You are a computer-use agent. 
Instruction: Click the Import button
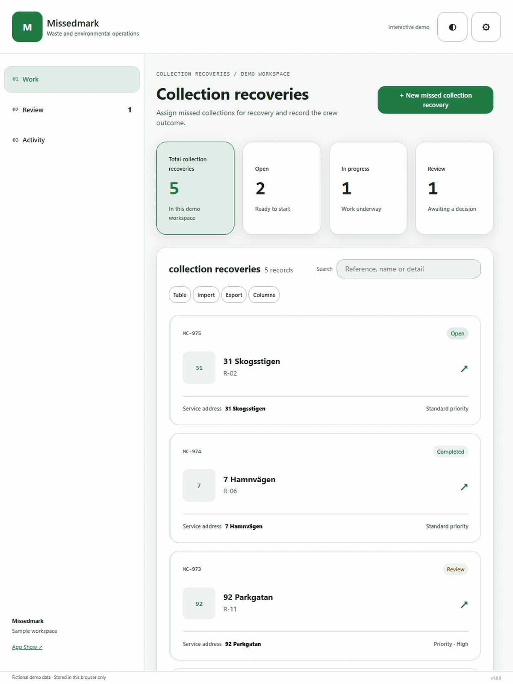click(x=206, y=295)
